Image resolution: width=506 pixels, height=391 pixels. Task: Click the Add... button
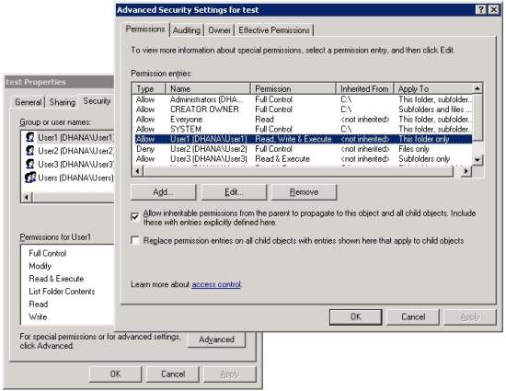[x=163, y=192]
